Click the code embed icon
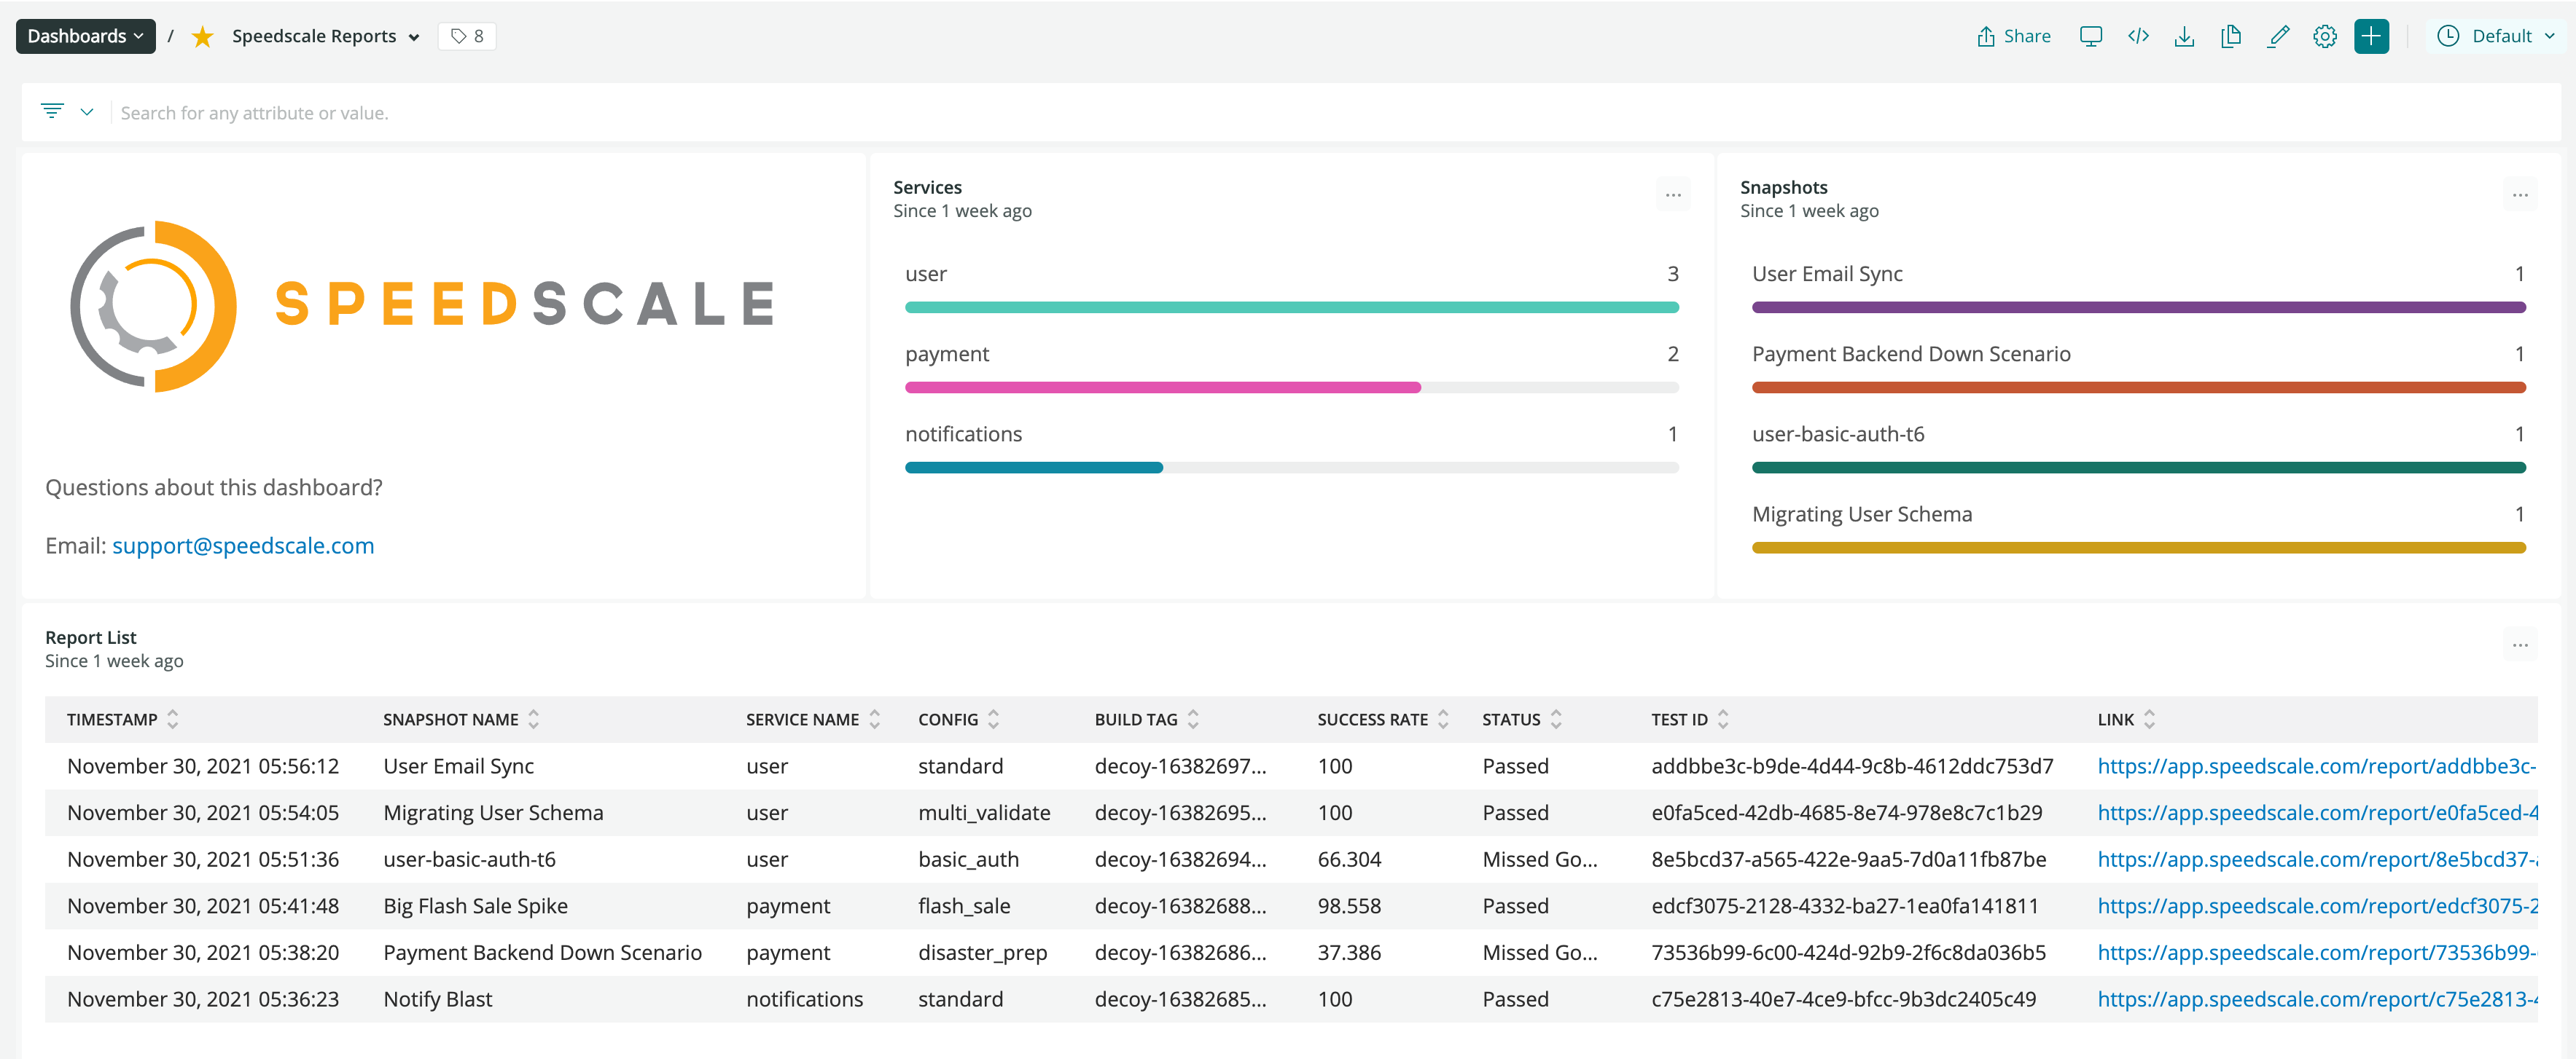The width and height of the screenshot is (2576, 1059). point(2138,37)
